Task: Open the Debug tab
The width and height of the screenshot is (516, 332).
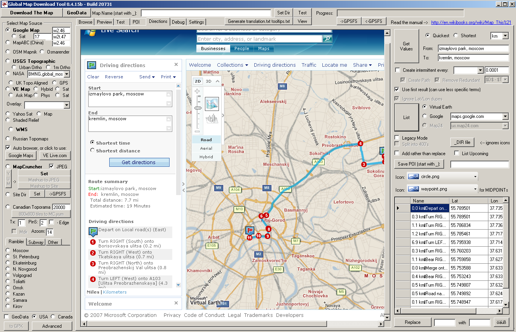Action: (x=178, y=22)
